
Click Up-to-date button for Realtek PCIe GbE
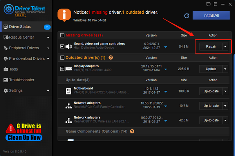tap(211, 106)
